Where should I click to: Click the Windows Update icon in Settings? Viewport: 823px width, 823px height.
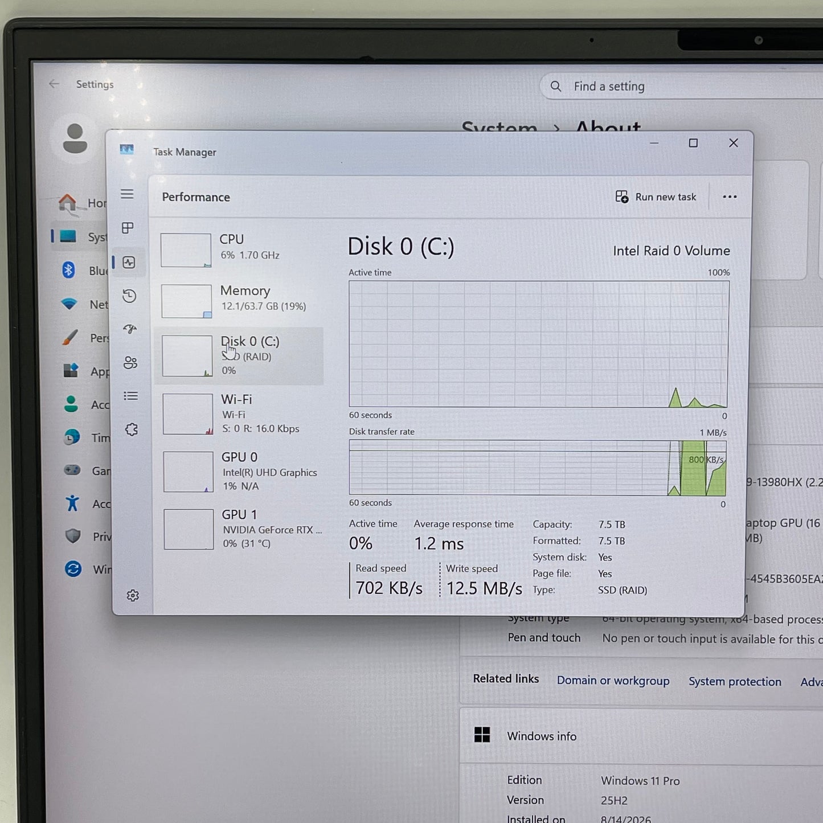(x=73, y=568)
